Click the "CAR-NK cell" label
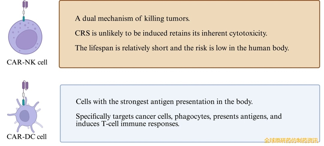The image size is (324, 146). point(27,63)
